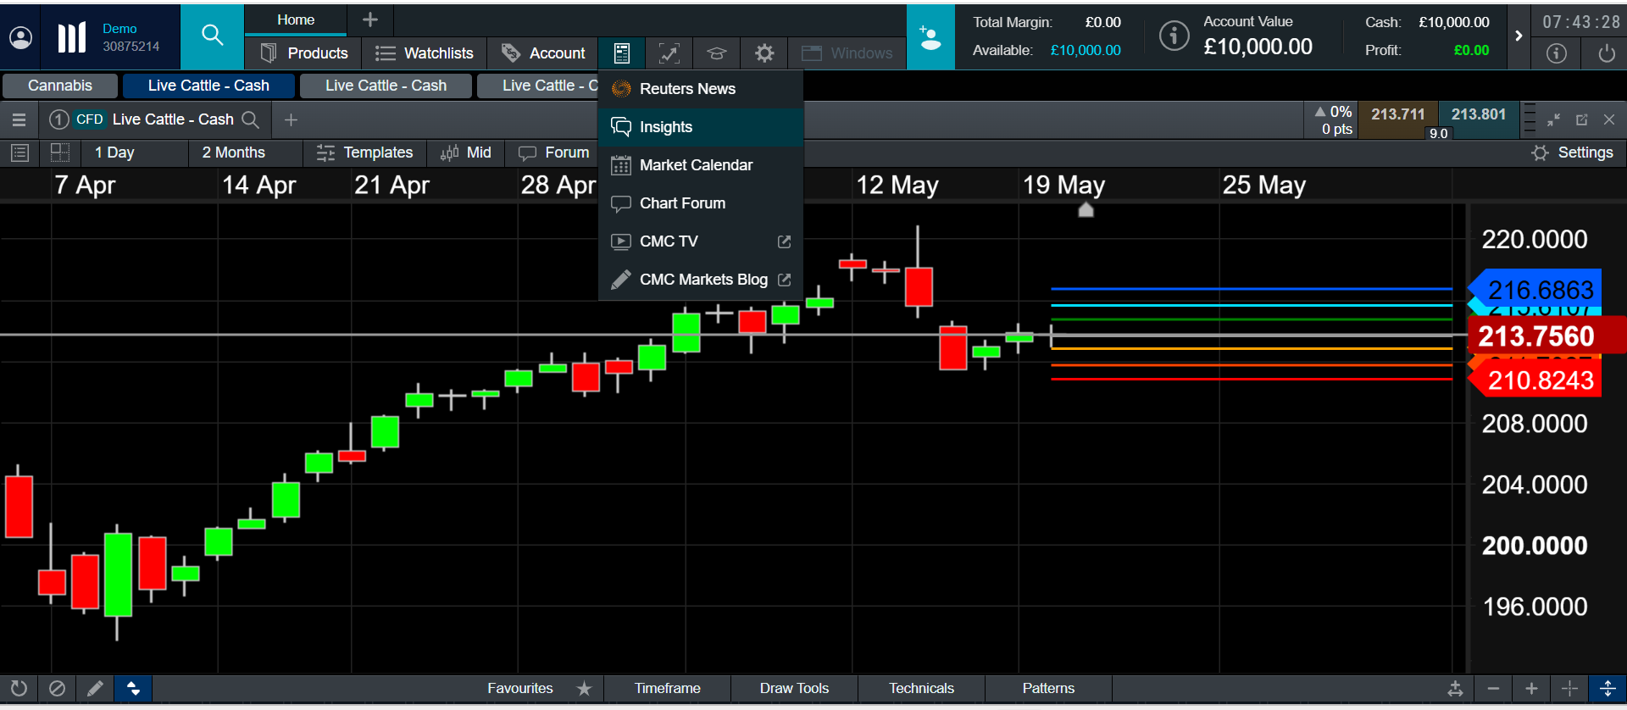Image resolution: width=1627 pixels, height=710 pixels.
Task: Open the 1 Day interval dropdown
Action: (136, 153)
